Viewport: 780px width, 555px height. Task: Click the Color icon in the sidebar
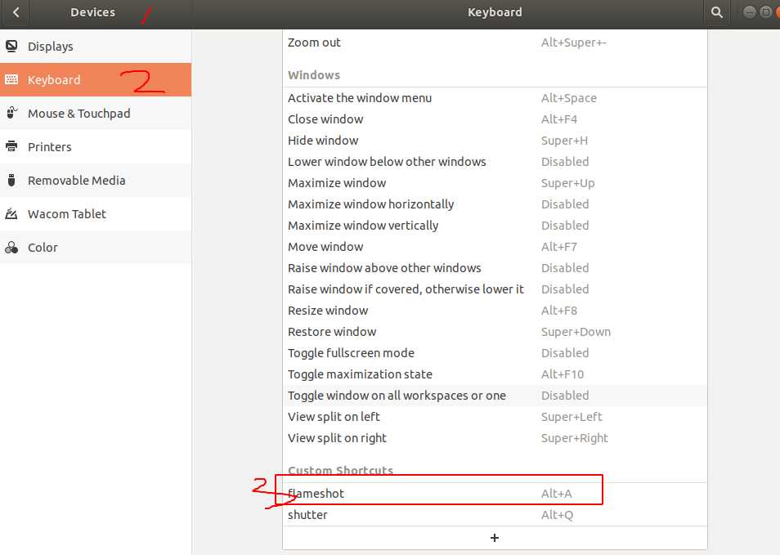pos(11,248)
